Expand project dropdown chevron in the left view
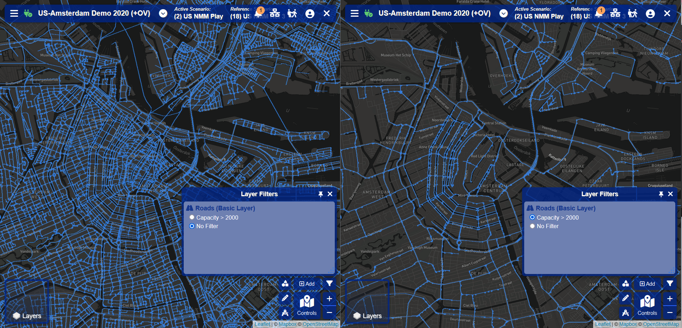The height and width of the screenshot is (328, 682). point(163,14)
